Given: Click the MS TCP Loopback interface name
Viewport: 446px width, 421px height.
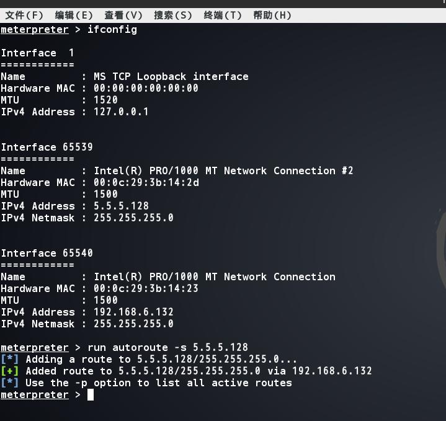Looking at the screenshot, I should tap(171, 76).
